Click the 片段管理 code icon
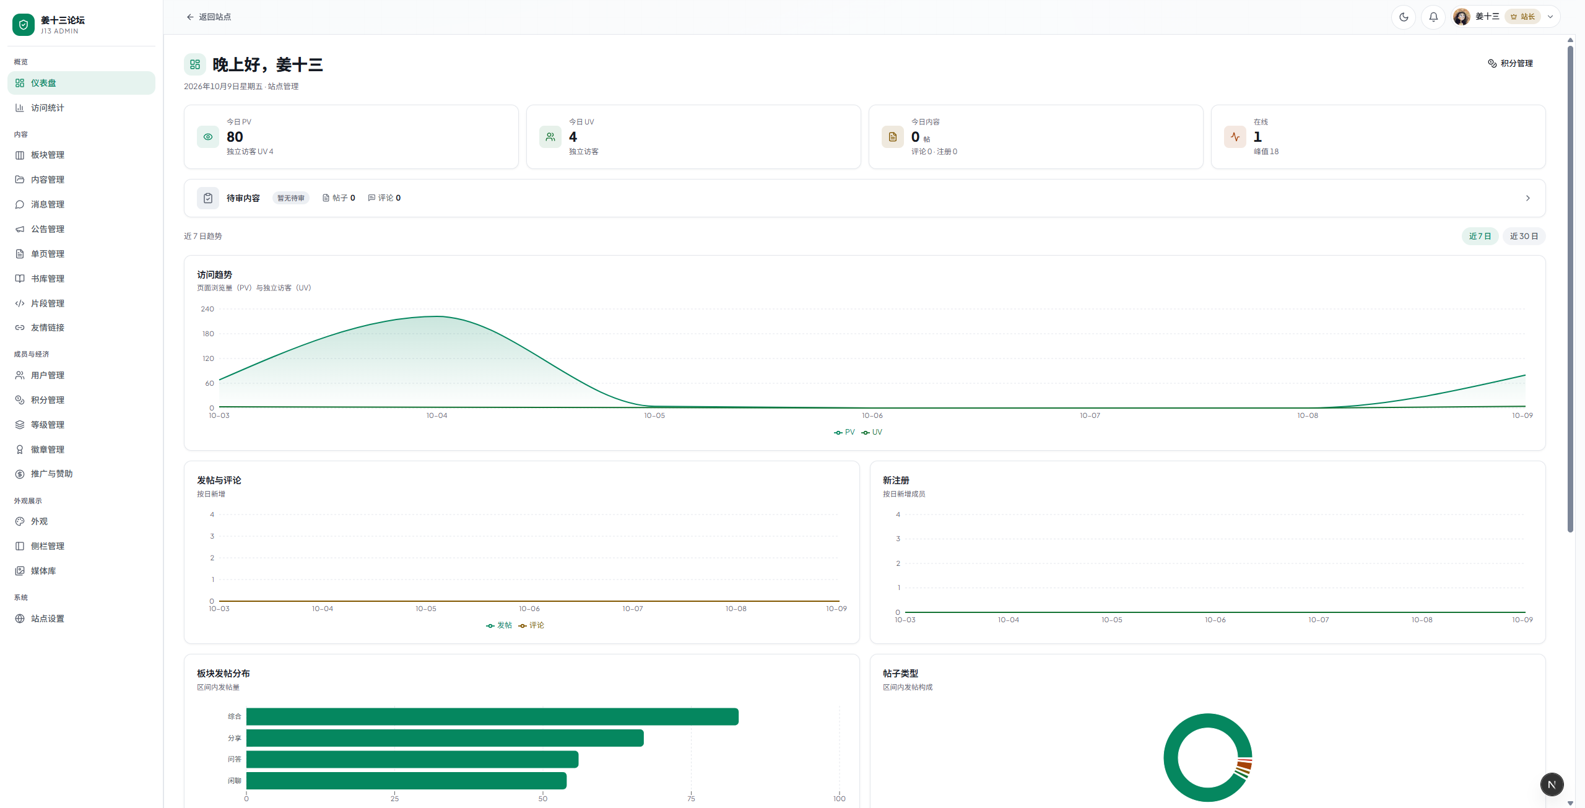Image resolution: width=1585 pixels, height=808 pixels. 20,303
